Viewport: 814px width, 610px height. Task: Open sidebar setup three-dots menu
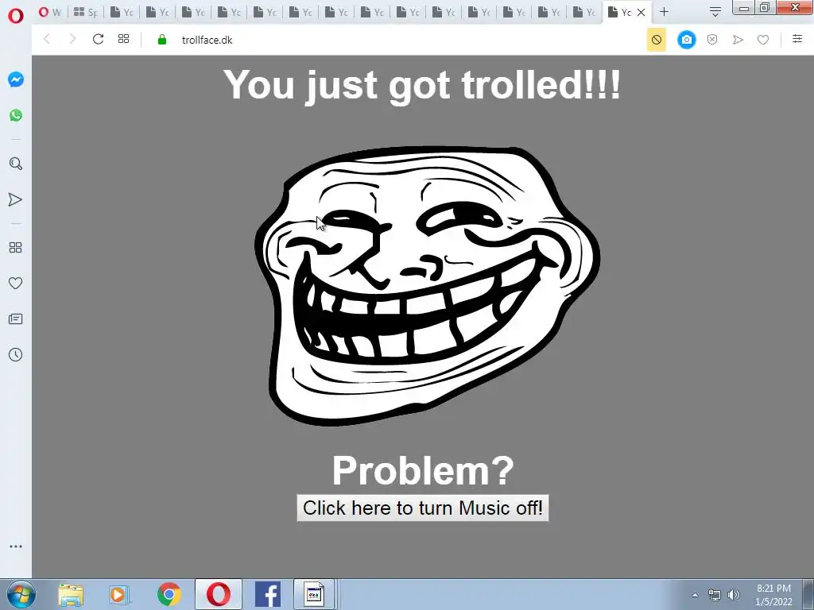pyautogui.click(x=16, y=546)
